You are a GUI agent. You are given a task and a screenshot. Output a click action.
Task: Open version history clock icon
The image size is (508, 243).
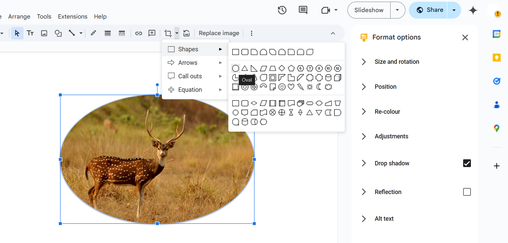click(282, 10)
